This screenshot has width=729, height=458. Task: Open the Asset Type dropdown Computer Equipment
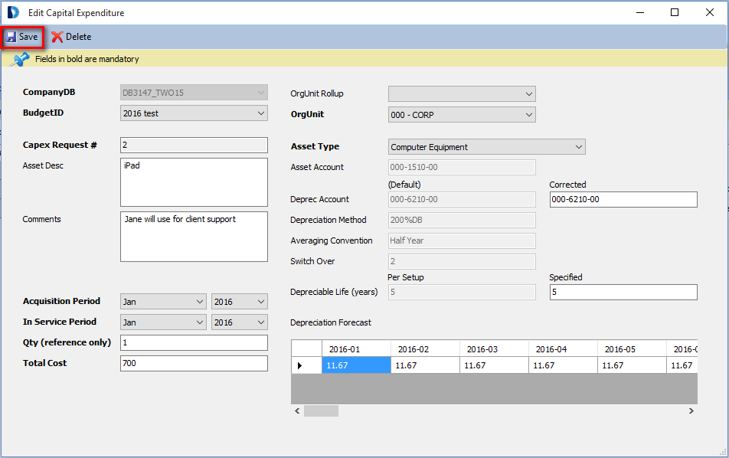(x=487, y=147)
